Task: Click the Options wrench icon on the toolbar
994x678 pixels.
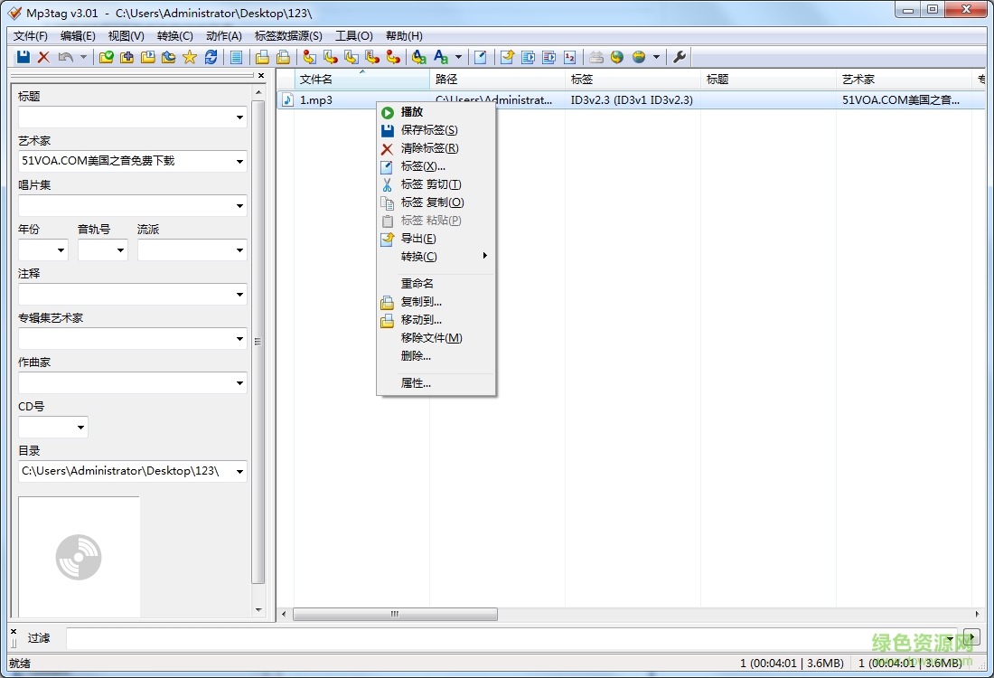Action: tap(680, 56)
